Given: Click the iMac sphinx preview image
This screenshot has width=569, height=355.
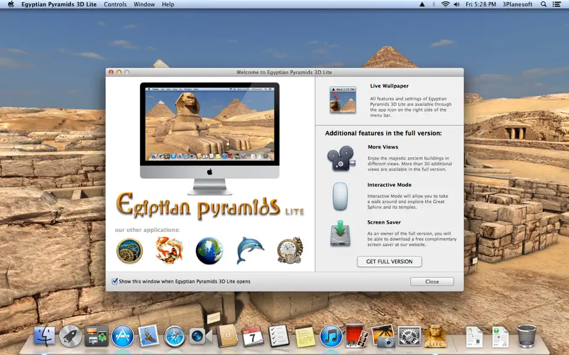Looking at the screenshot, I should click(210, 139).
